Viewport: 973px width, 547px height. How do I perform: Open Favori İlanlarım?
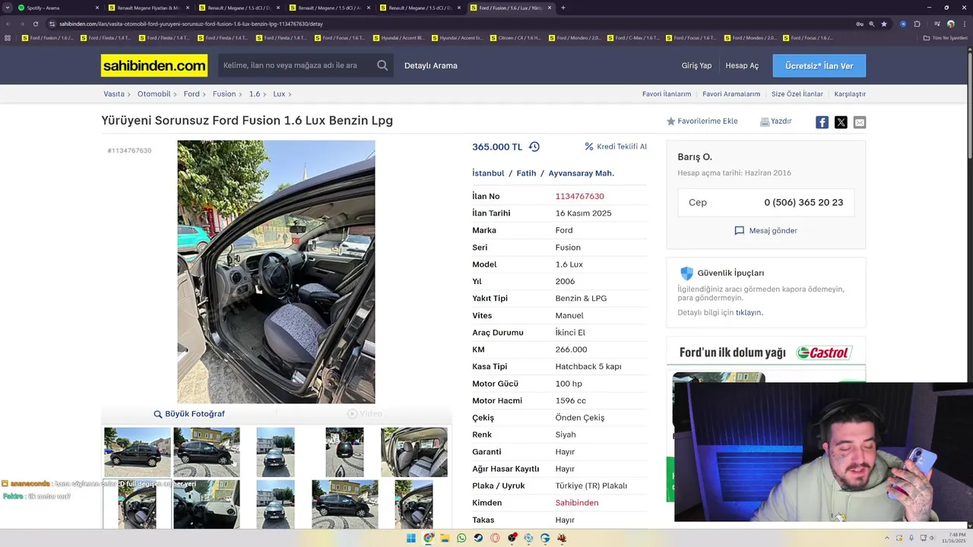667,94
